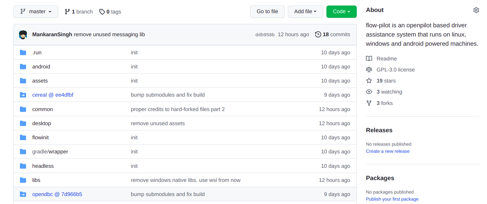Image resolution: width=487 pixels, height=204 pixels.
Task: View the 19 stars list
Action: [386, 81]
